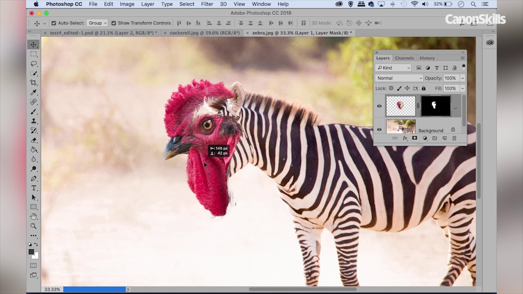Switch to the History tab
The width and height of the screenshot is (523, 294).
(x=427, y=58)
